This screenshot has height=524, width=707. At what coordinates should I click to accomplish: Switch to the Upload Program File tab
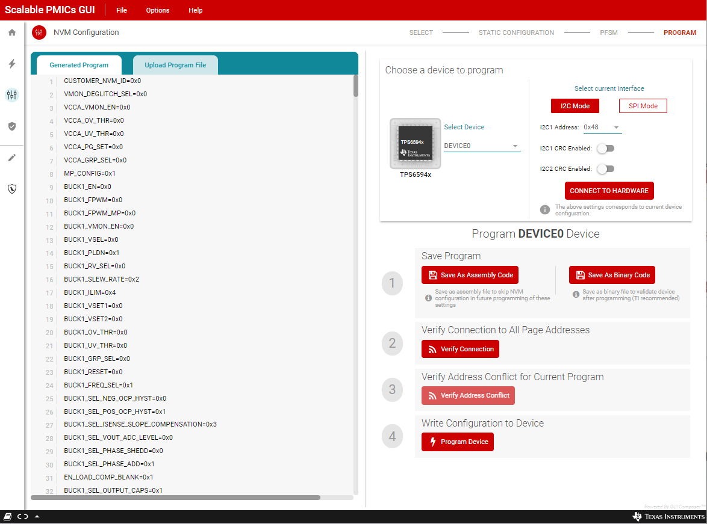point(175,65)
